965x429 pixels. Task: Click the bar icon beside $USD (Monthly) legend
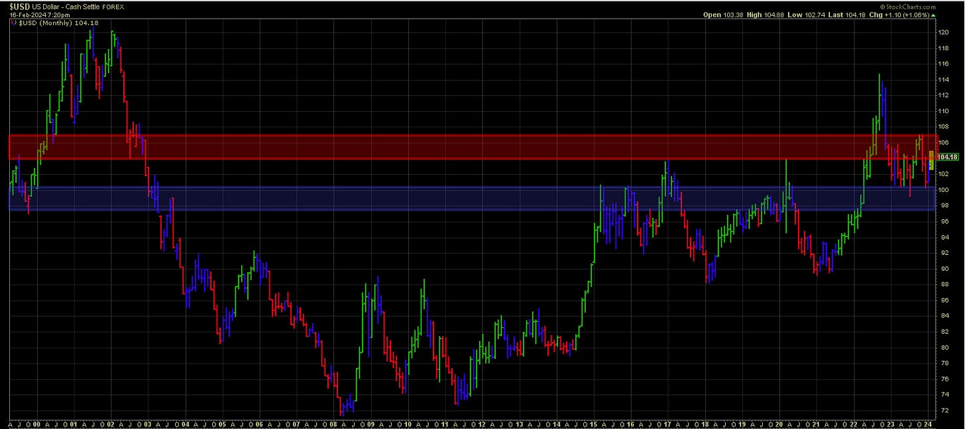[x=13, y=22]
